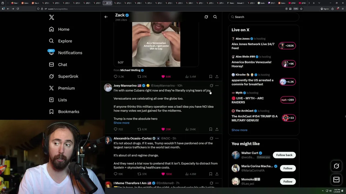Open Lists page

58,100
